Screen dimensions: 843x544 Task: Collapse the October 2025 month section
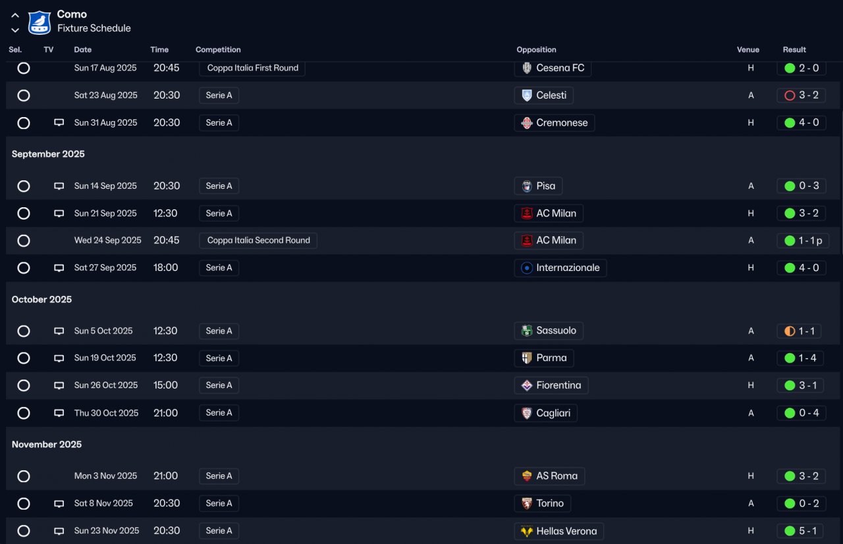tap(41, 299)
